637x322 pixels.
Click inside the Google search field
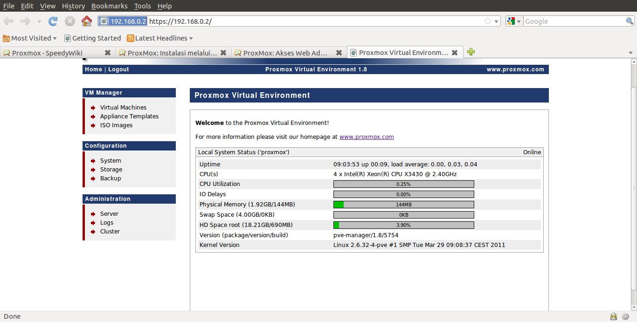(574, 21)
